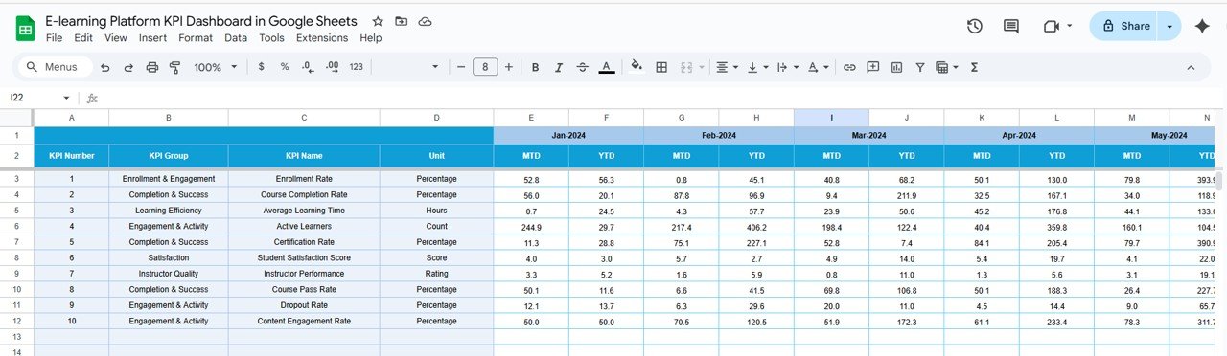Screen dimensions: 1227x356
Task: Expand the Share button dropdown arrow
Action: (x=1169, y=27)
